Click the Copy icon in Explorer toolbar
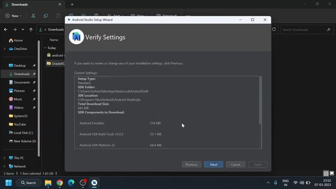The width and height of the screenshot is (336, 189). (x=46, y=16)
